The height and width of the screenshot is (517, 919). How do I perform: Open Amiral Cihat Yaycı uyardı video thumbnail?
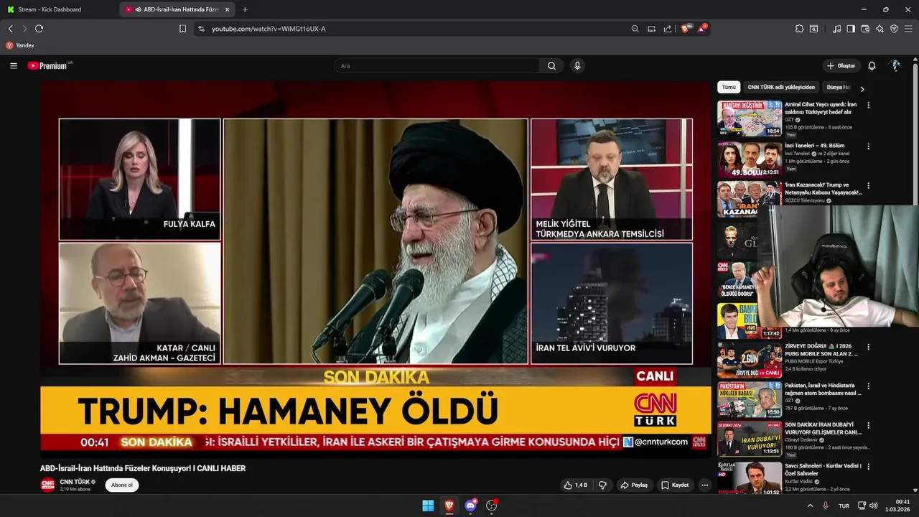tap(750, 118)
